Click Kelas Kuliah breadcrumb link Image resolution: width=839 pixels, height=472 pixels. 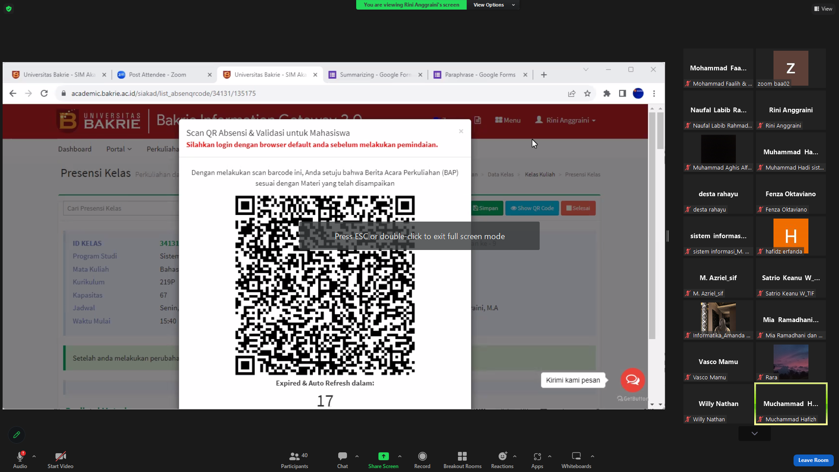(540, 174)
